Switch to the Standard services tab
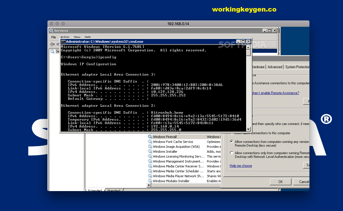This screenshot has height=211, width=343. [x=114, y=190]
